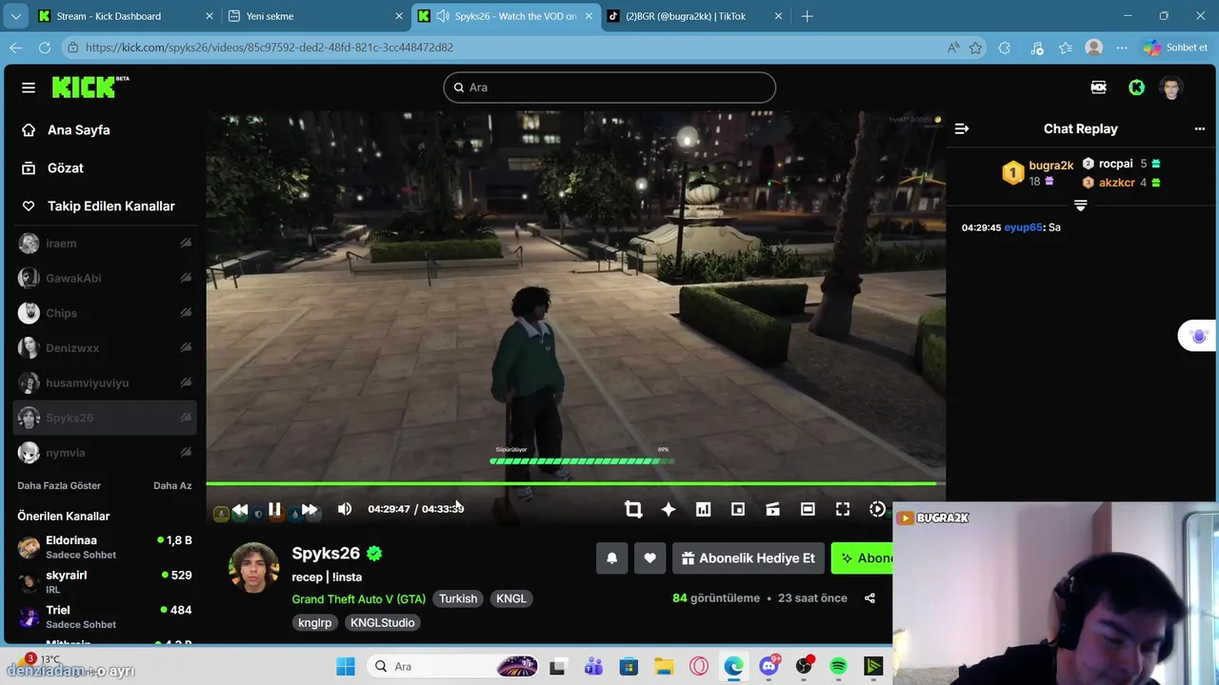The image size is (1219, 685).
Task: Toggle notification bell for Spyks26
Action: (x=612, y=558)
